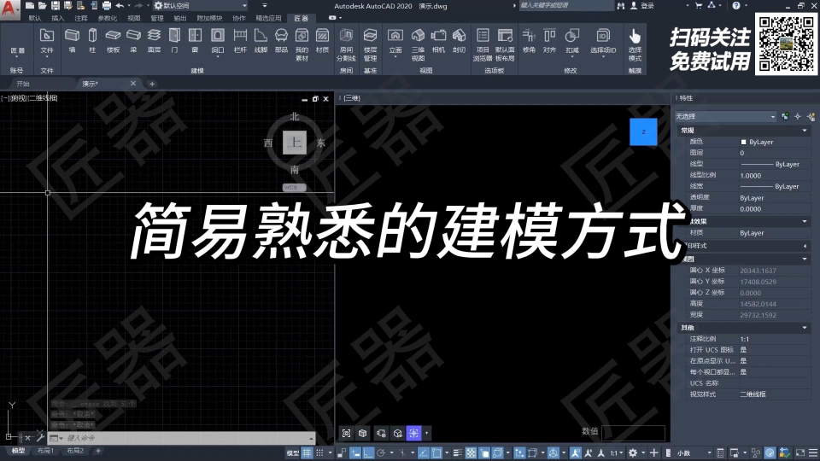Select the 窗 (window) tool

point(195,41)
